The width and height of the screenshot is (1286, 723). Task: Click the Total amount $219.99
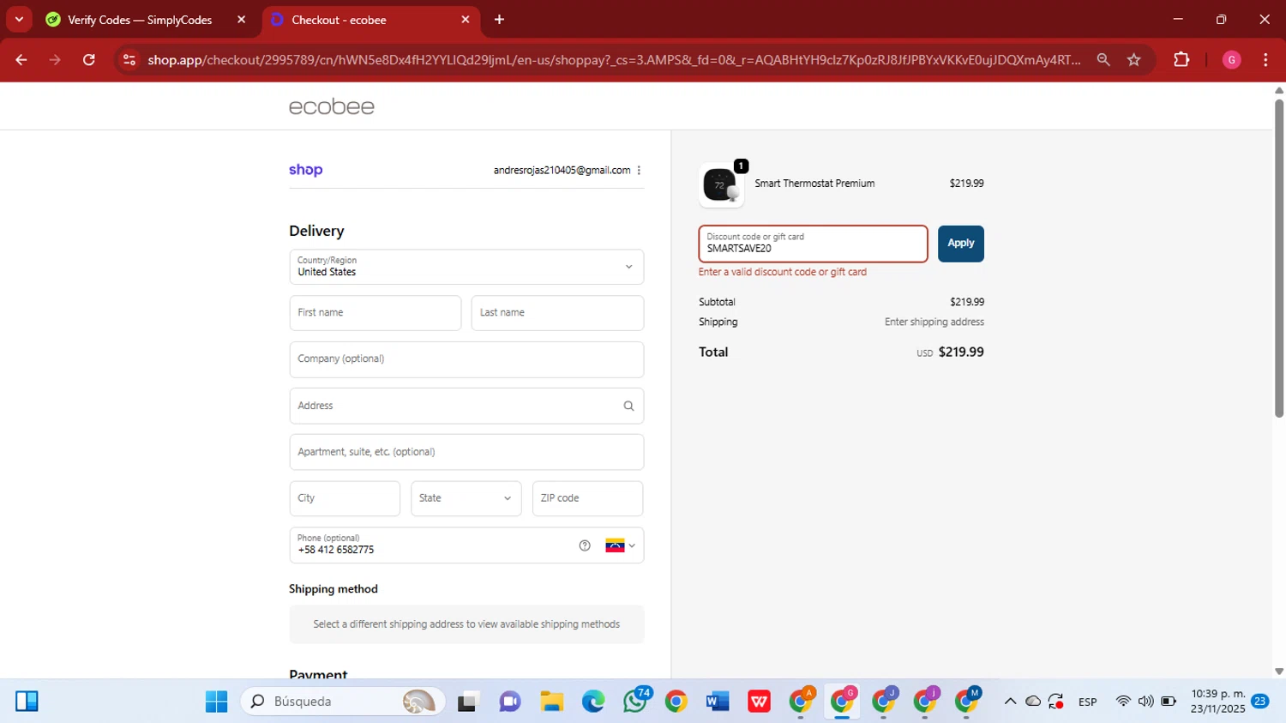[x=961, y=352]
